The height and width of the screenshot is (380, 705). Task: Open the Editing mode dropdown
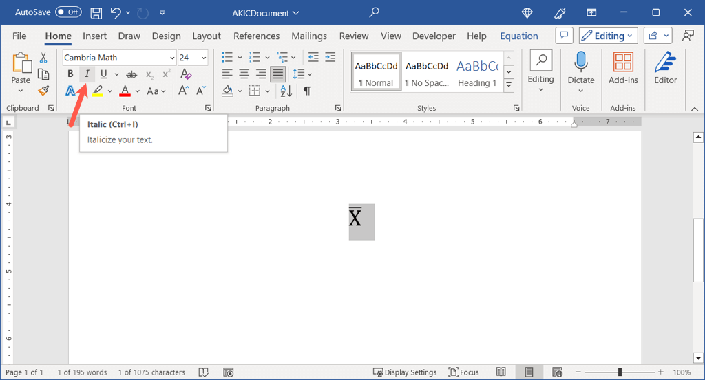608,36
